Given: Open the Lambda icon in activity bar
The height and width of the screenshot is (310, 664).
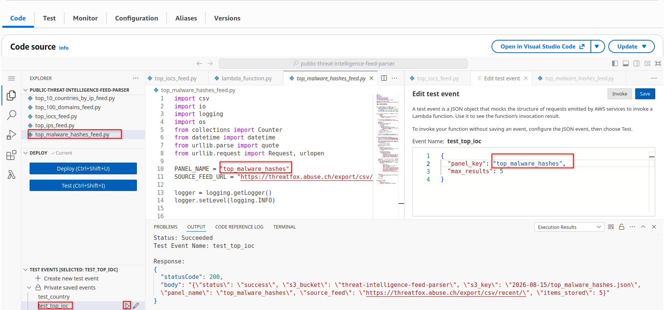Looking at the screenshot, I should pos(11,175).
